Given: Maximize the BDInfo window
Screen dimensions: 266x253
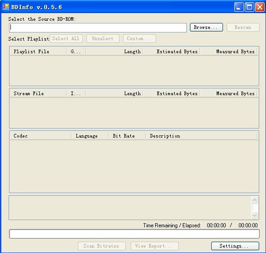Looking at the screenshot, I should coord(249,7).
